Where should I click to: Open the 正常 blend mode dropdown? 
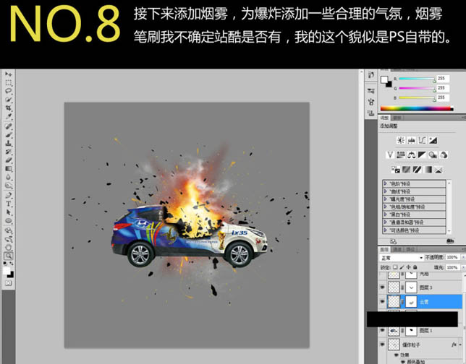(x=402, y=258)
